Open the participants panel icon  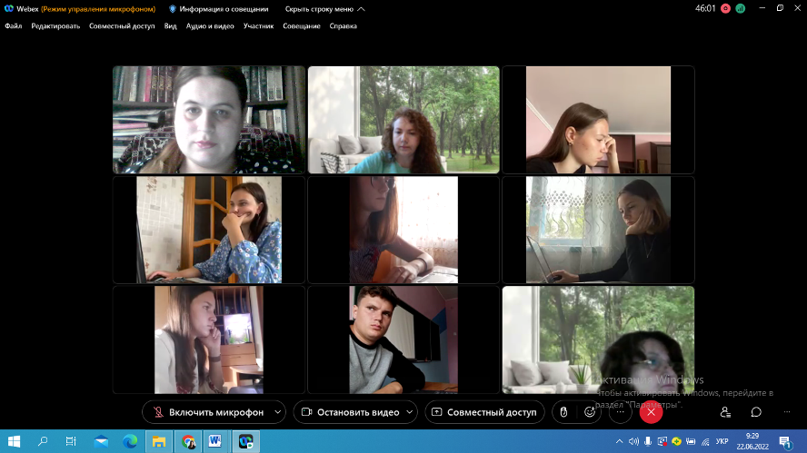pyautogui.click(x=725, y=412)
